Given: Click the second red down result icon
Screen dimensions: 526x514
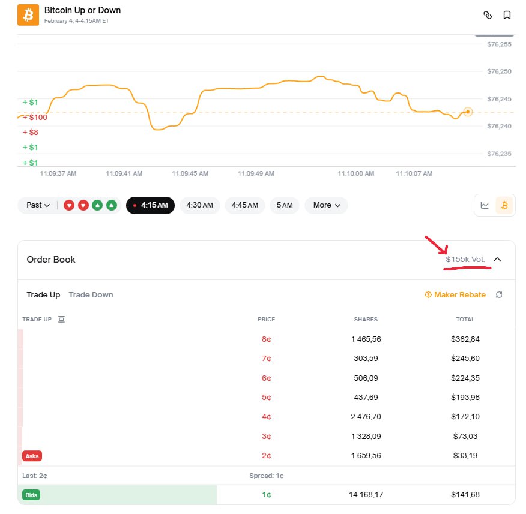Looking at the screenshot, I should click(83, 205).
